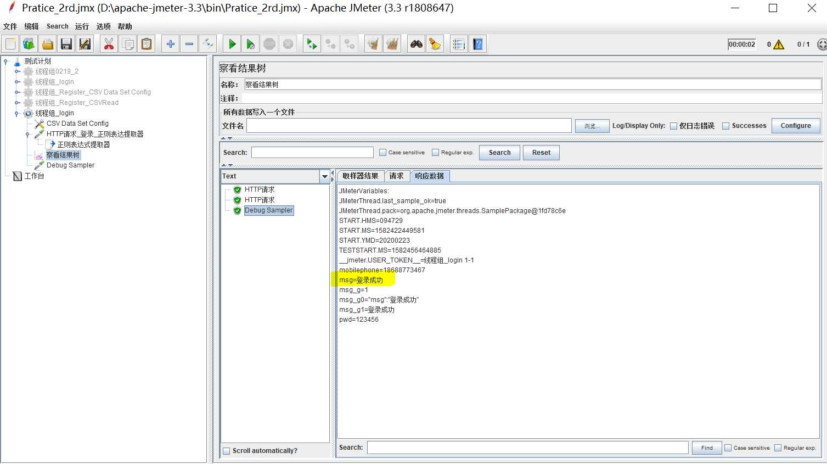The image size is (827, 464).
Task: Switch to 请求 tab
Action: pos(397,176)
